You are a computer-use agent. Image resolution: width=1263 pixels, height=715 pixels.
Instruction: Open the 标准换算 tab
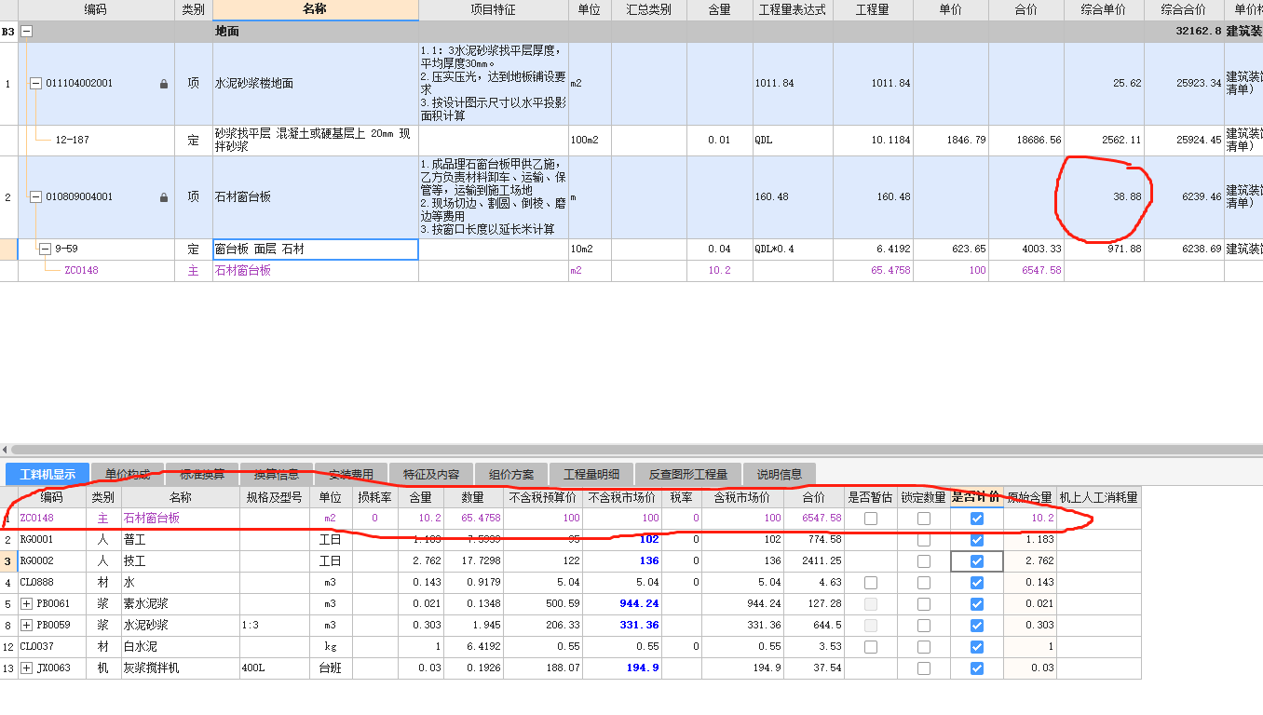[202, 475]
